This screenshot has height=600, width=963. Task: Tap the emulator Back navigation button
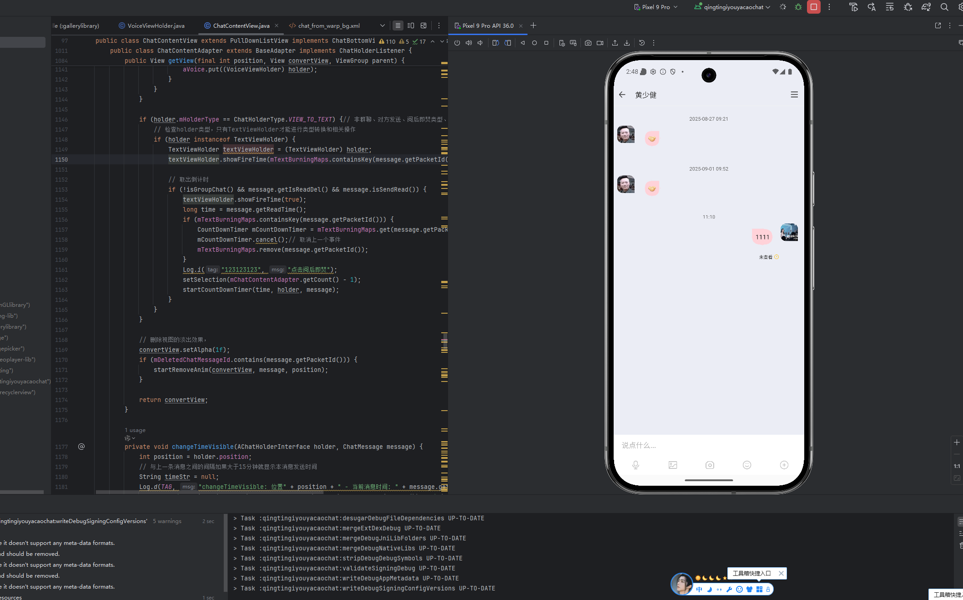(x=523, y=43)
